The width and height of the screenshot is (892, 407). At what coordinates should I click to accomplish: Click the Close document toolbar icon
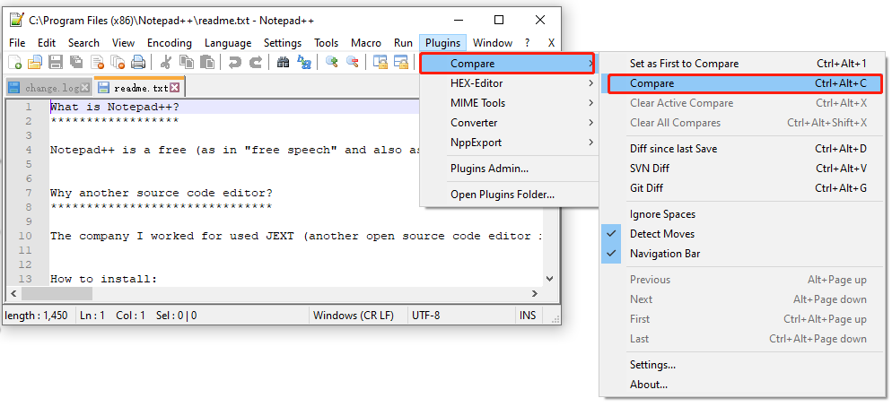(x=98, y=62)
